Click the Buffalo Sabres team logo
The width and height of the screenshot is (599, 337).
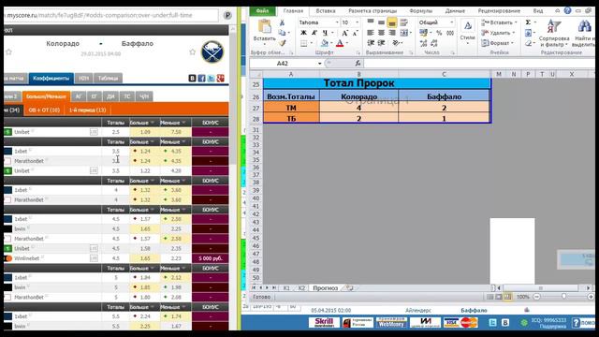(x=212, y=52)
